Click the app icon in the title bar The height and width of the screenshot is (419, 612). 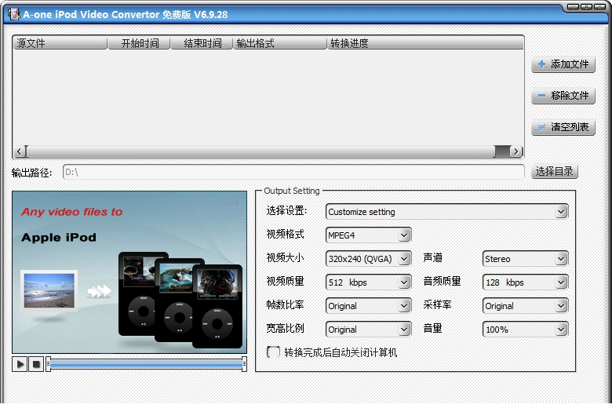click(14, 14)
